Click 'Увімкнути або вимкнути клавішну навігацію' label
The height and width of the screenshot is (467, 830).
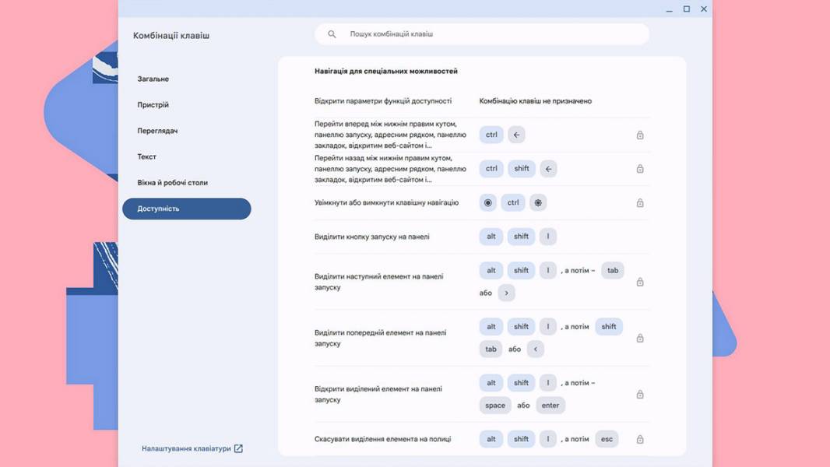(x=386, y=202)
